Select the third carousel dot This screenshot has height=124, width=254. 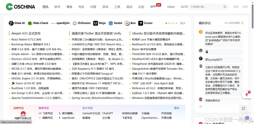171,23
